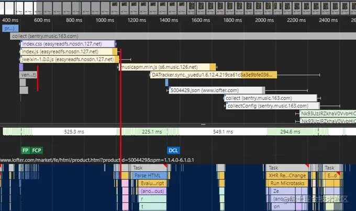Click the Task block above XHR Re...Change

tap(287, 168)
